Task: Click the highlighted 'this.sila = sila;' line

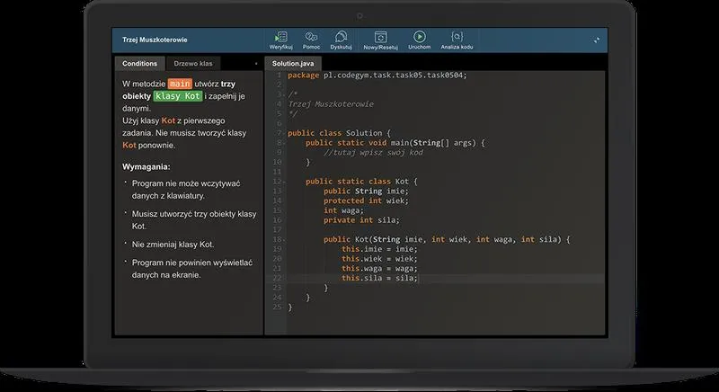Action: click(379, 278)
